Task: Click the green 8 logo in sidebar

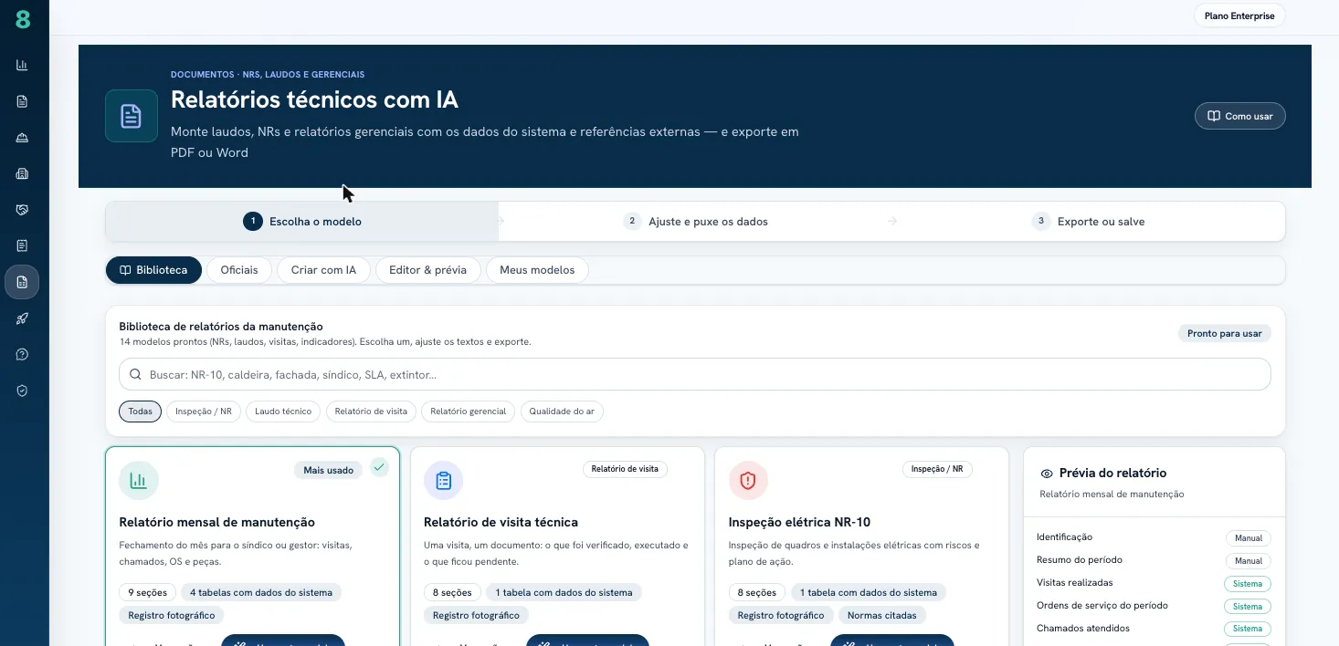Action: point(23,18)
